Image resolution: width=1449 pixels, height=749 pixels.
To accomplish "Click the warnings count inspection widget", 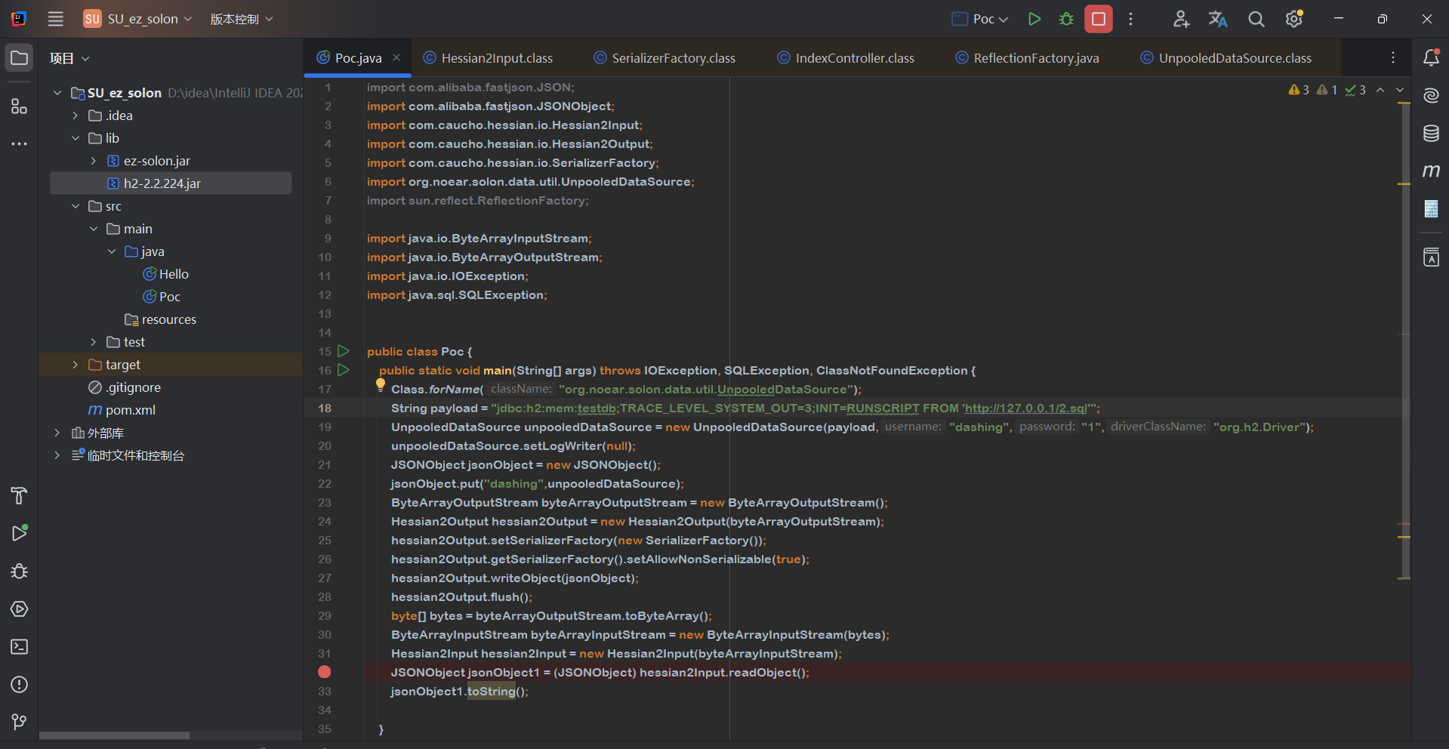I will click(x=1327, y=90).
